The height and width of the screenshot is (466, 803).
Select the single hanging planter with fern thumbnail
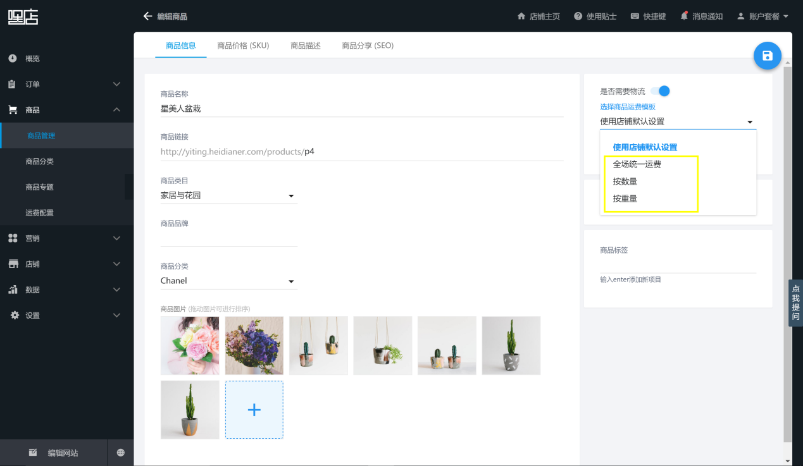pos(383,346)
